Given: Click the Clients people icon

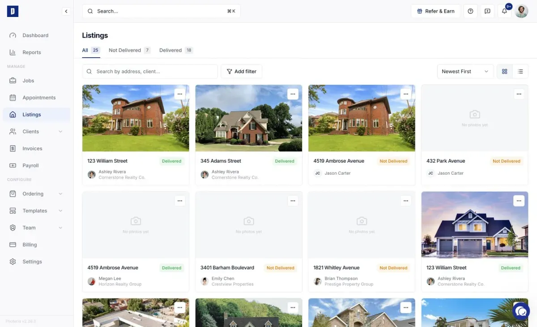Looking at the screenshot, I should tap(13, 131).
